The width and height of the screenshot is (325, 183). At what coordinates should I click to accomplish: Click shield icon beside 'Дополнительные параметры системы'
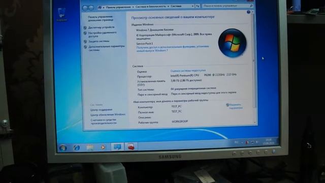[85, 47]
